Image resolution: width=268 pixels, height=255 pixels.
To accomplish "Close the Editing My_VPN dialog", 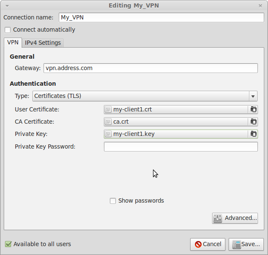I will [260, 6].
